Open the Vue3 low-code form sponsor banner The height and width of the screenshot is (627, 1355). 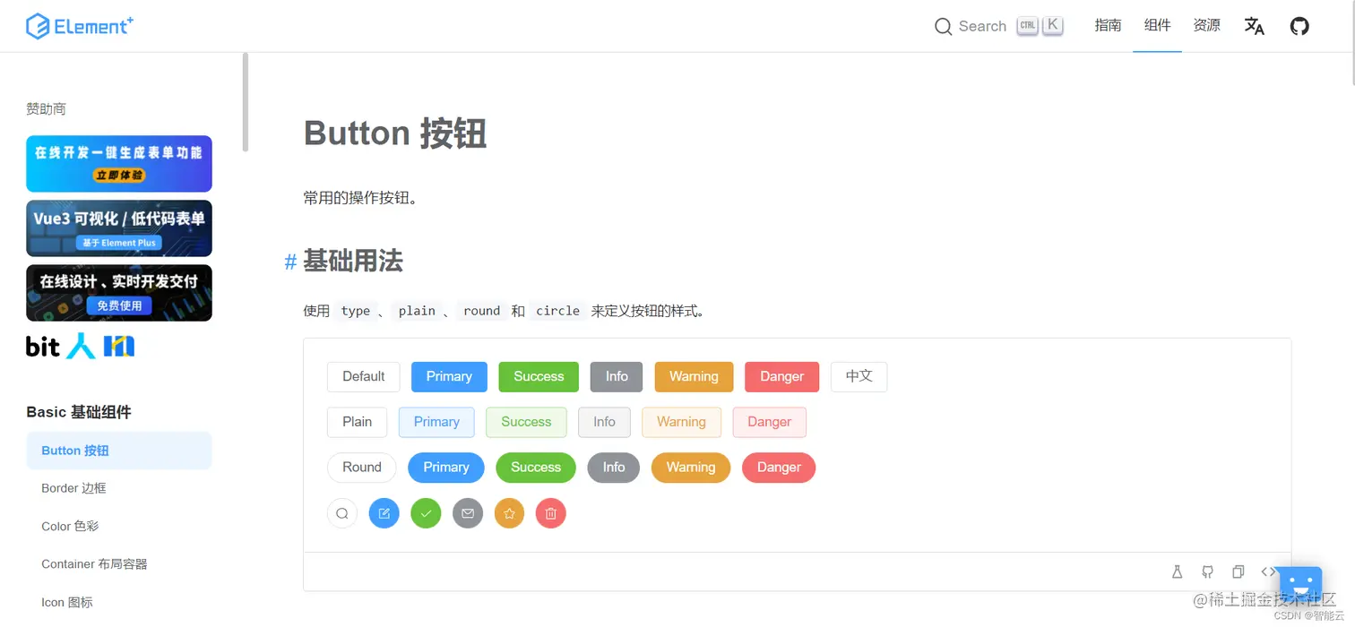coord(118,228)
